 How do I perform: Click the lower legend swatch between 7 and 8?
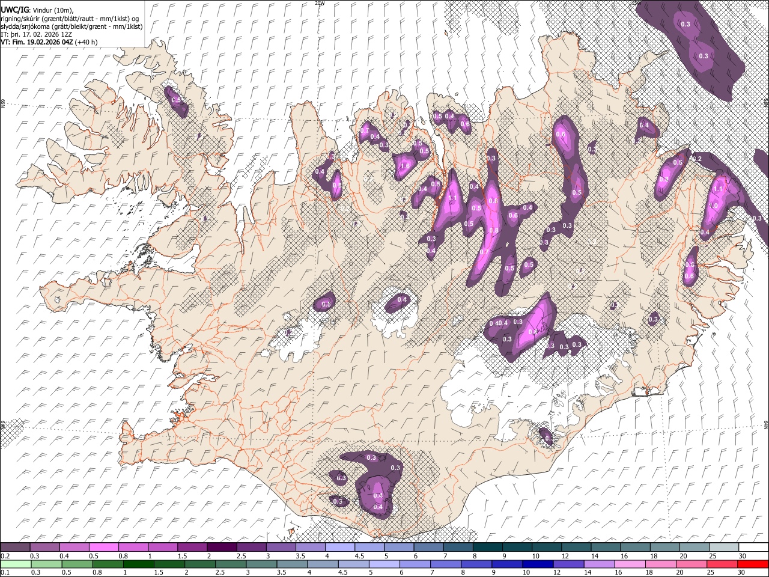[446, 564]
